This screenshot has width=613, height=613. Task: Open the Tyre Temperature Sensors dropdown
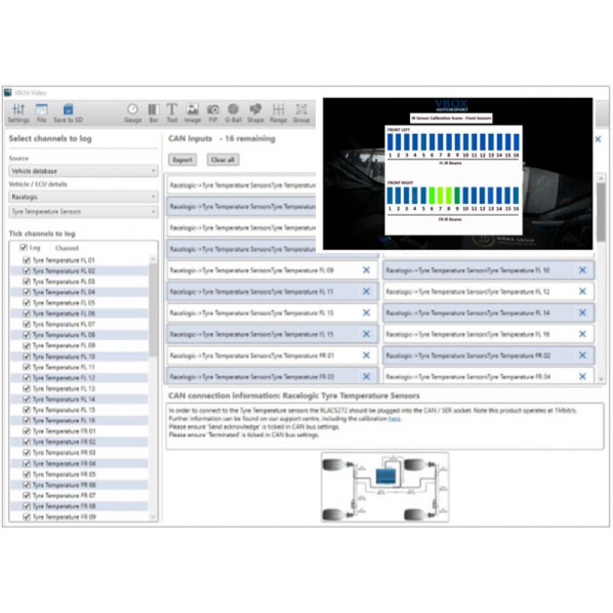(84, 211)
